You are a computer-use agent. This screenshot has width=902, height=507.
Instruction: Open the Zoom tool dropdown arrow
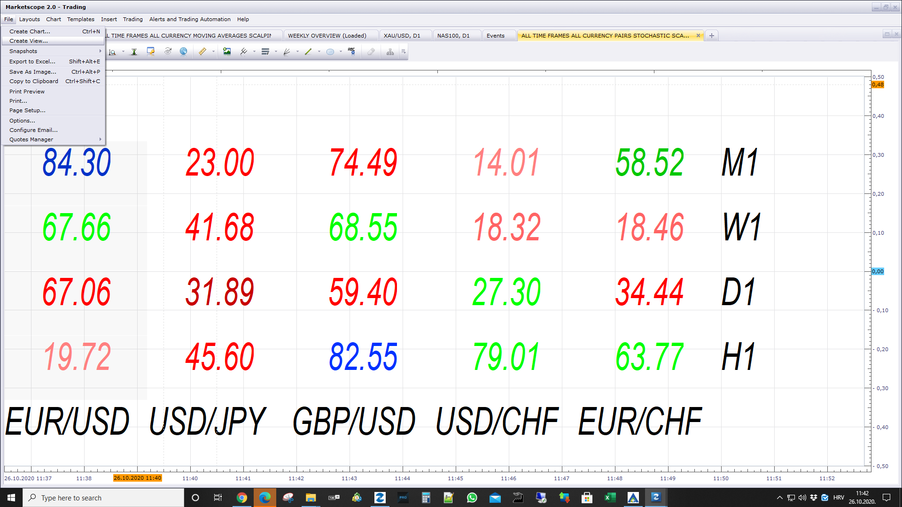(x=123, y=52)
